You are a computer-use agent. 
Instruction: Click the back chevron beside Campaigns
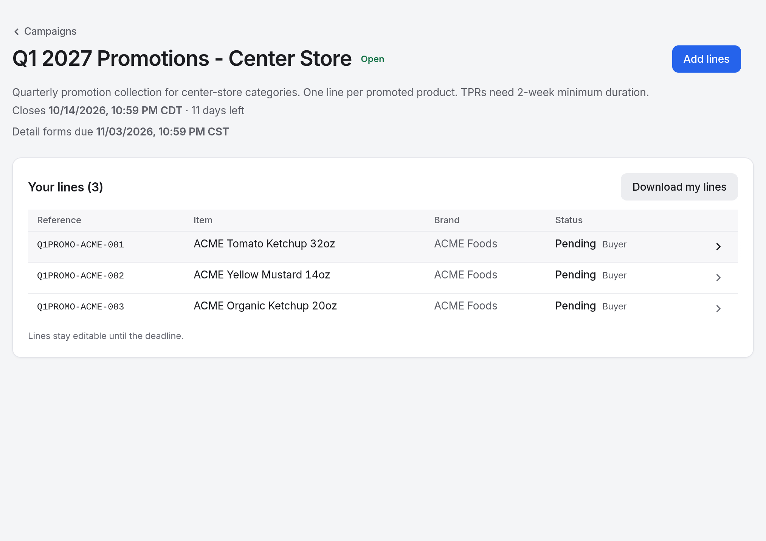click(x=16, y=32)
